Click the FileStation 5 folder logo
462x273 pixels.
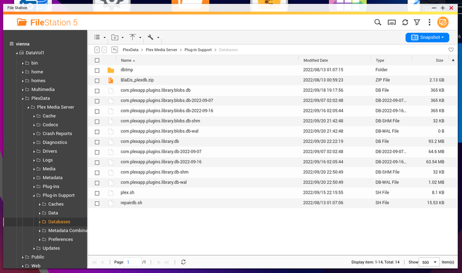click(x=22, y=23)
